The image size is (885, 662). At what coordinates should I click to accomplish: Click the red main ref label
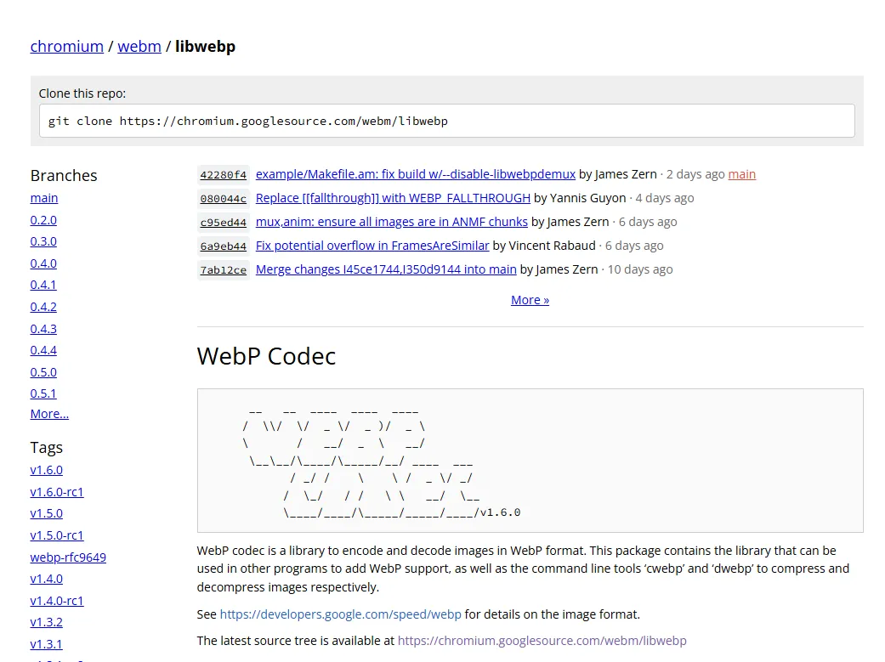pos(741,174)
